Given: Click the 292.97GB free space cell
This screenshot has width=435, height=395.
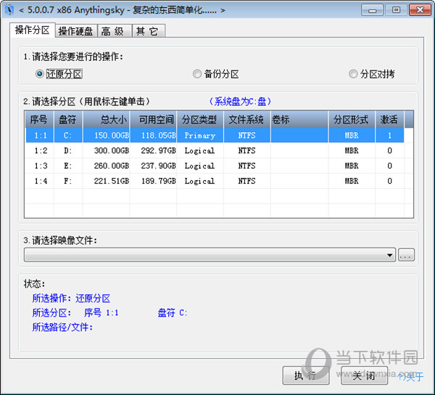Looking at the screenshot, I should click(153, 150).
